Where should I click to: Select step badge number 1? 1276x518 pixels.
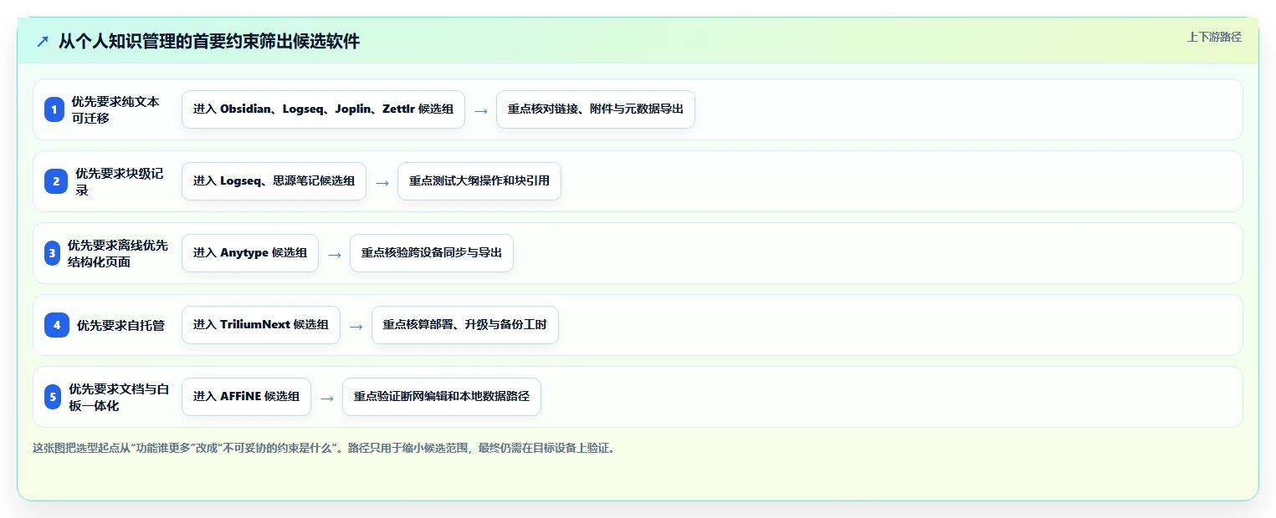54,109
